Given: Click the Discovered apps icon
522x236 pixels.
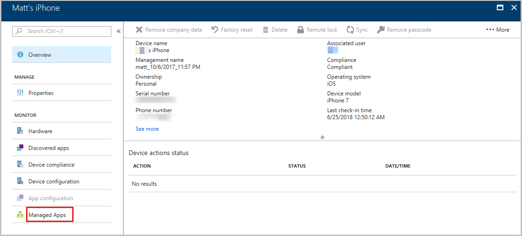Looking at the screenshot, I should [20, 148].
